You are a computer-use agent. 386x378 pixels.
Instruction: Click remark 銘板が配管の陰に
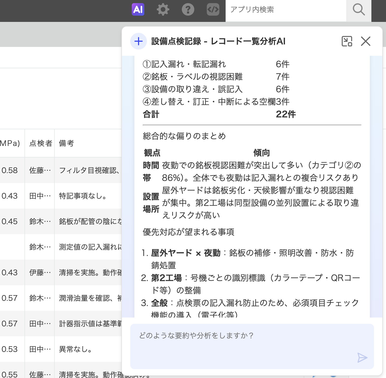(x=90, y=222)
